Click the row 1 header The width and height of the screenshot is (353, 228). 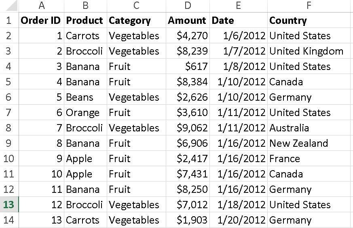coord(9,20)
